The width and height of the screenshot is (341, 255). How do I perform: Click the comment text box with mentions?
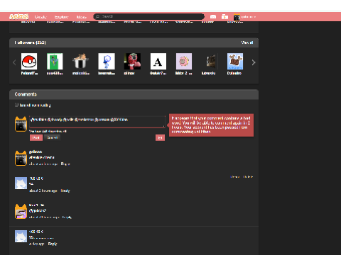[x=97, y=122]
